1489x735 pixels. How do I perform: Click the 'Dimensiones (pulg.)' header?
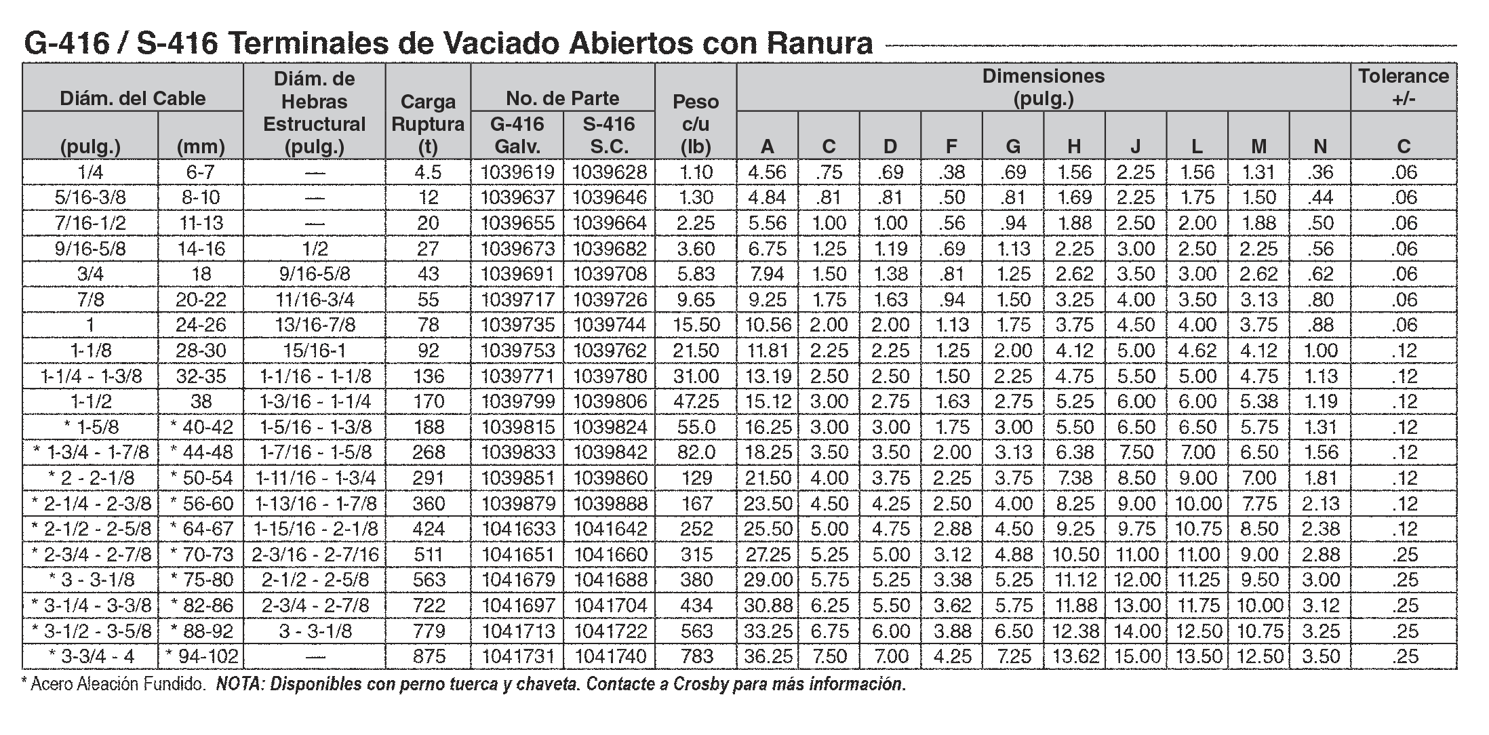[x=1044, y=87]
